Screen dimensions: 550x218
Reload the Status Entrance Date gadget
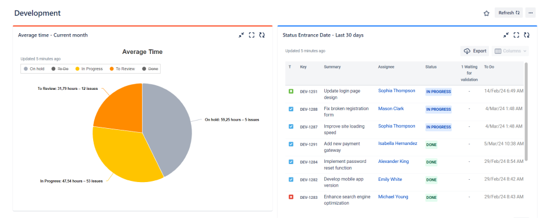tap(527, 35)
